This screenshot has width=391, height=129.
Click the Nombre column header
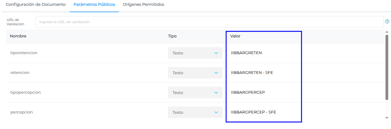pos(18,36)
